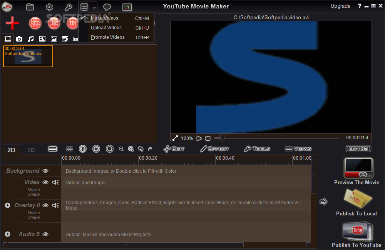Image resolution: width=385 pixels, height=250 pixels.
Task: Click Preview The Movie button
Action: pos(357,172)
